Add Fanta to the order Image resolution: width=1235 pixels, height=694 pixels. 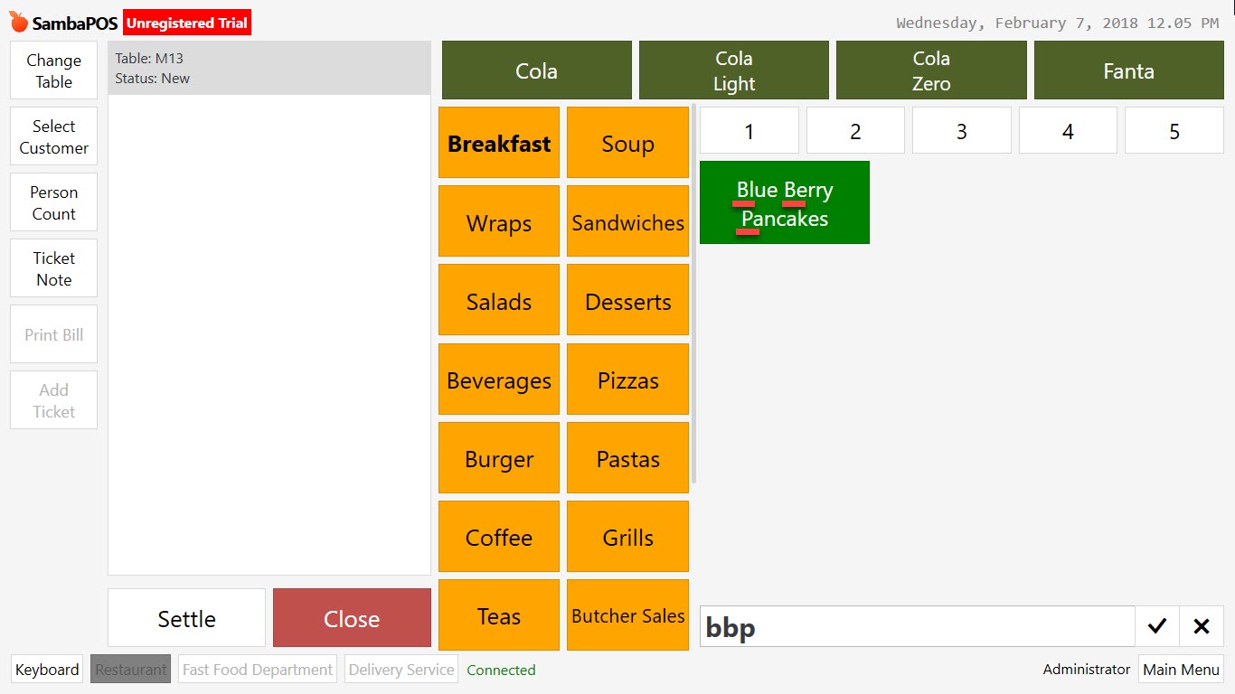[x=1128, y=70]
